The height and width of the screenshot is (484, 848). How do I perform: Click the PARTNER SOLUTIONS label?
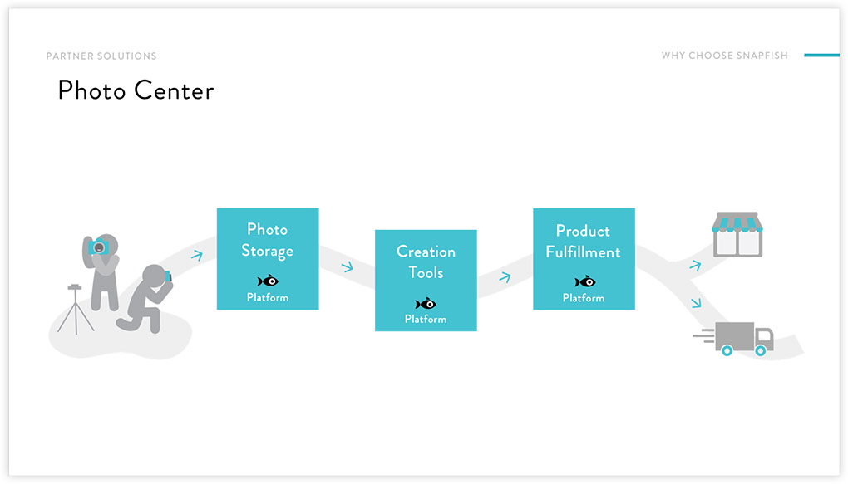point(101,56)
